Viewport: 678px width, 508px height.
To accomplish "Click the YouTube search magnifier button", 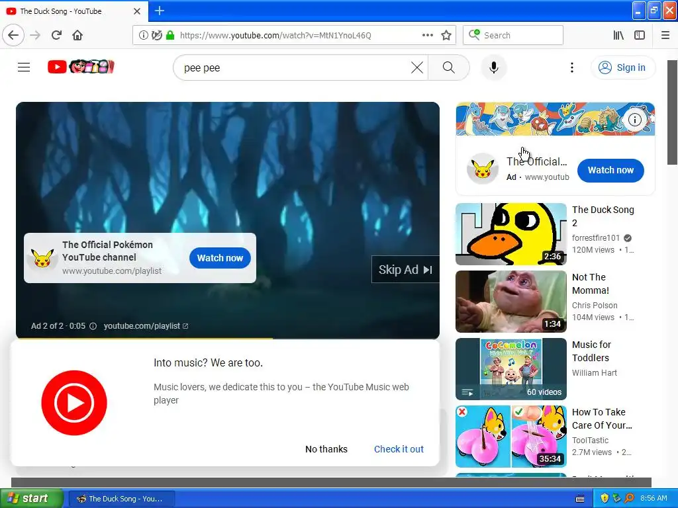I will 449,67.
